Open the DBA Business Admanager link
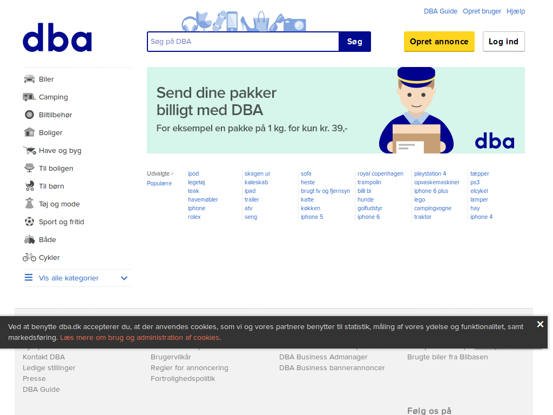The image size is (553, 415). (x=323, y=357)
